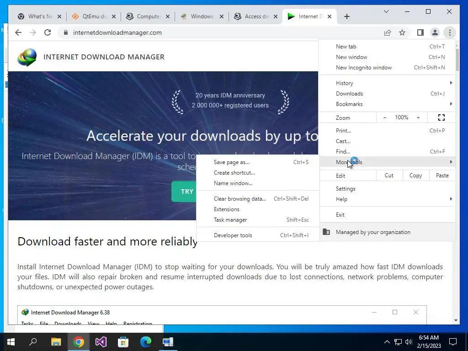Screen dimensions: 468x351
Task: Choose Cast... from the menu
Action: point(387,141)
